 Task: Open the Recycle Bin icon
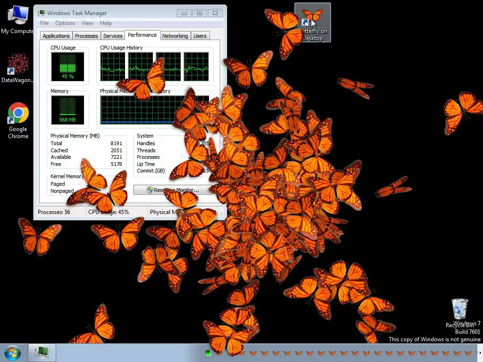[x=459, y=313]
